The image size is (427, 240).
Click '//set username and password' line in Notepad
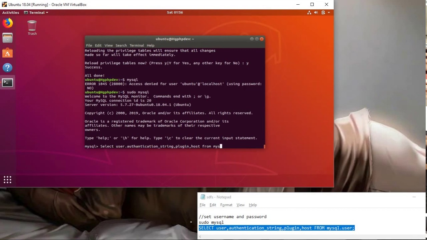[233, 217]
